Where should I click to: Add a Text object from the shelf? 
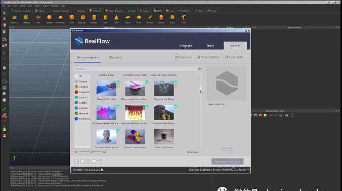pyautogui.click(x=183, y=18)
